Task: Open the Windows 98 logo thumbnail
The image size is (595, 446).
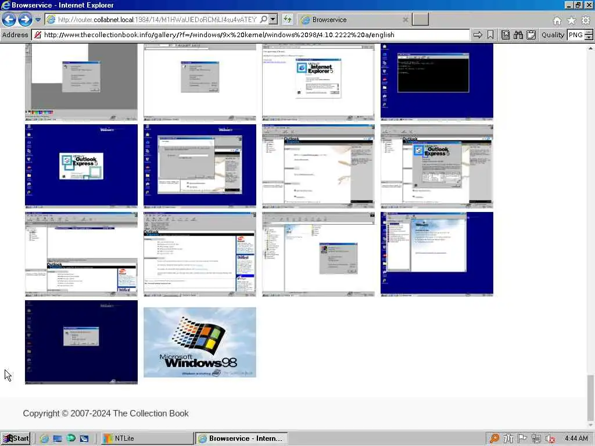Action: coord(200,342)
